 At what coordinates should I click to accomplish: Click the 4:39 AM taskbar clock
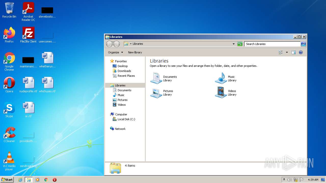tap(313, 180)
